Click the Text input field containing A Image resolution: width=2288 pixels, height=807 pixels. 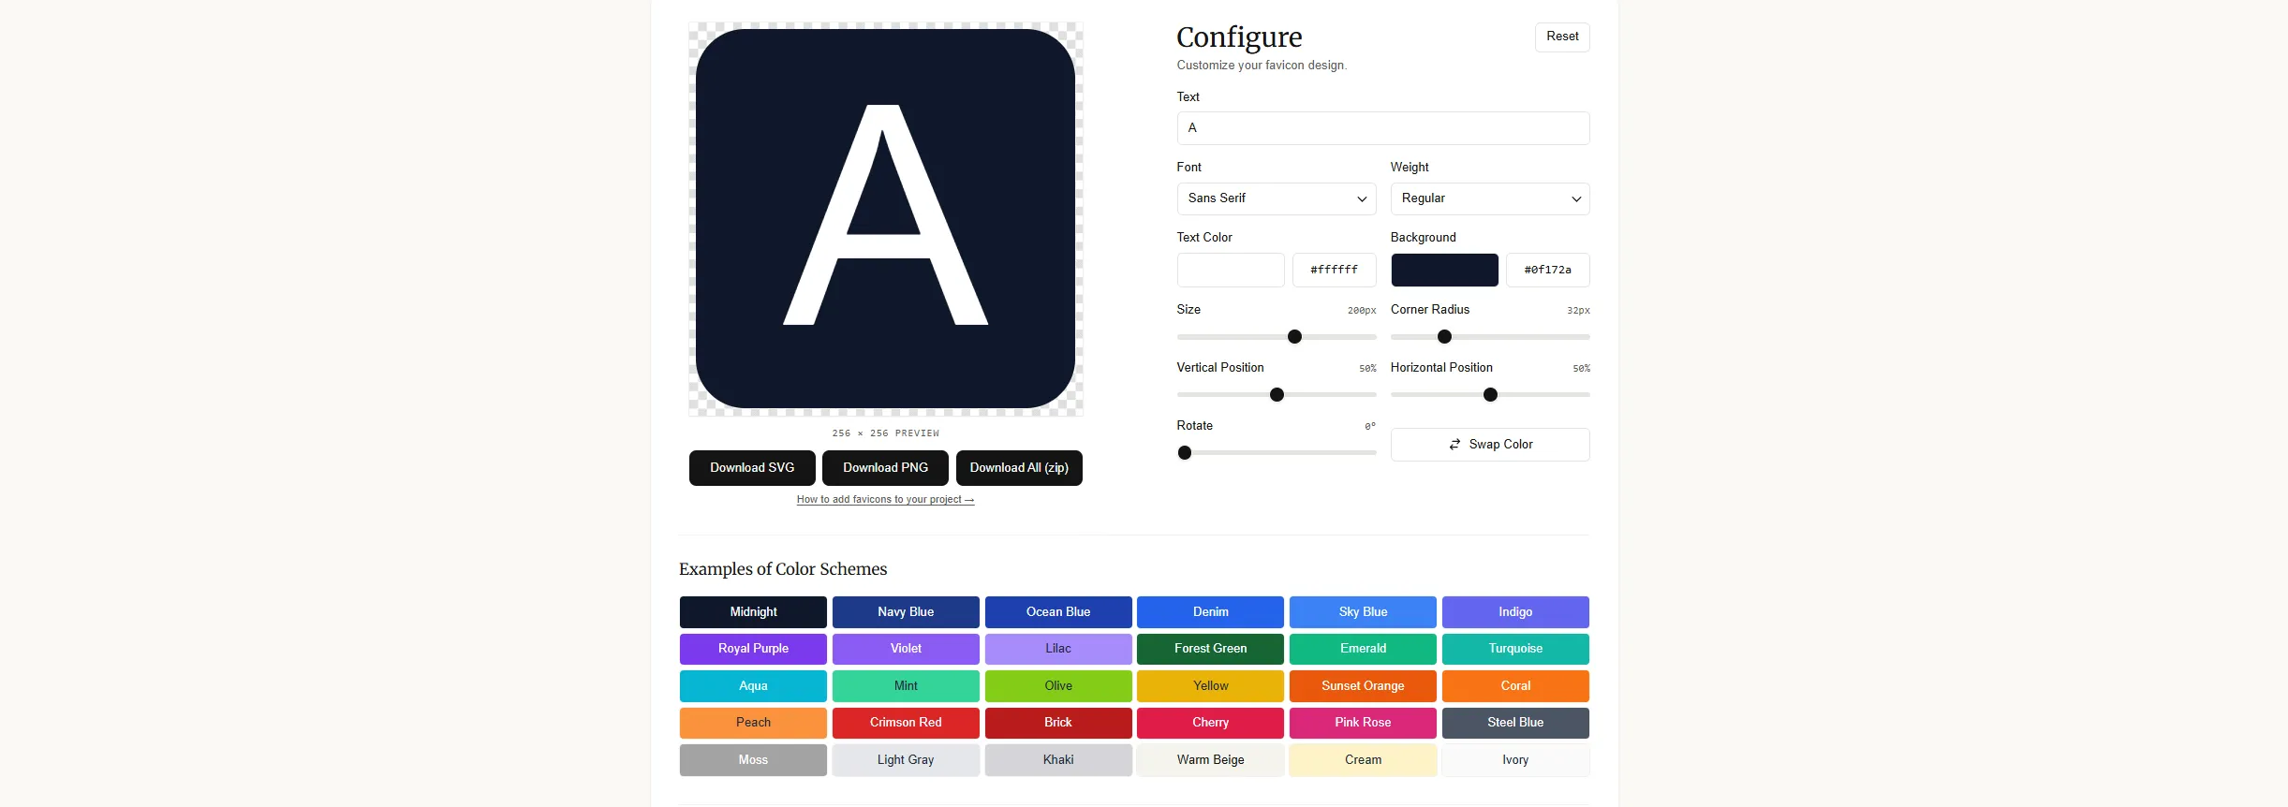(x=1382, y=128)
